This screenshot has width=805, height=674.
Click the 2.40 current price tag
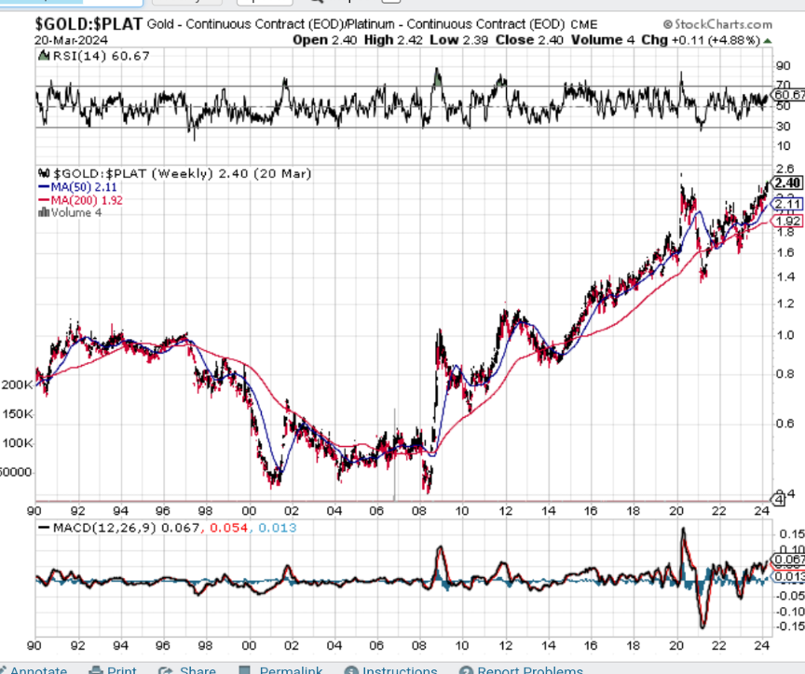[x=787, y=183]
